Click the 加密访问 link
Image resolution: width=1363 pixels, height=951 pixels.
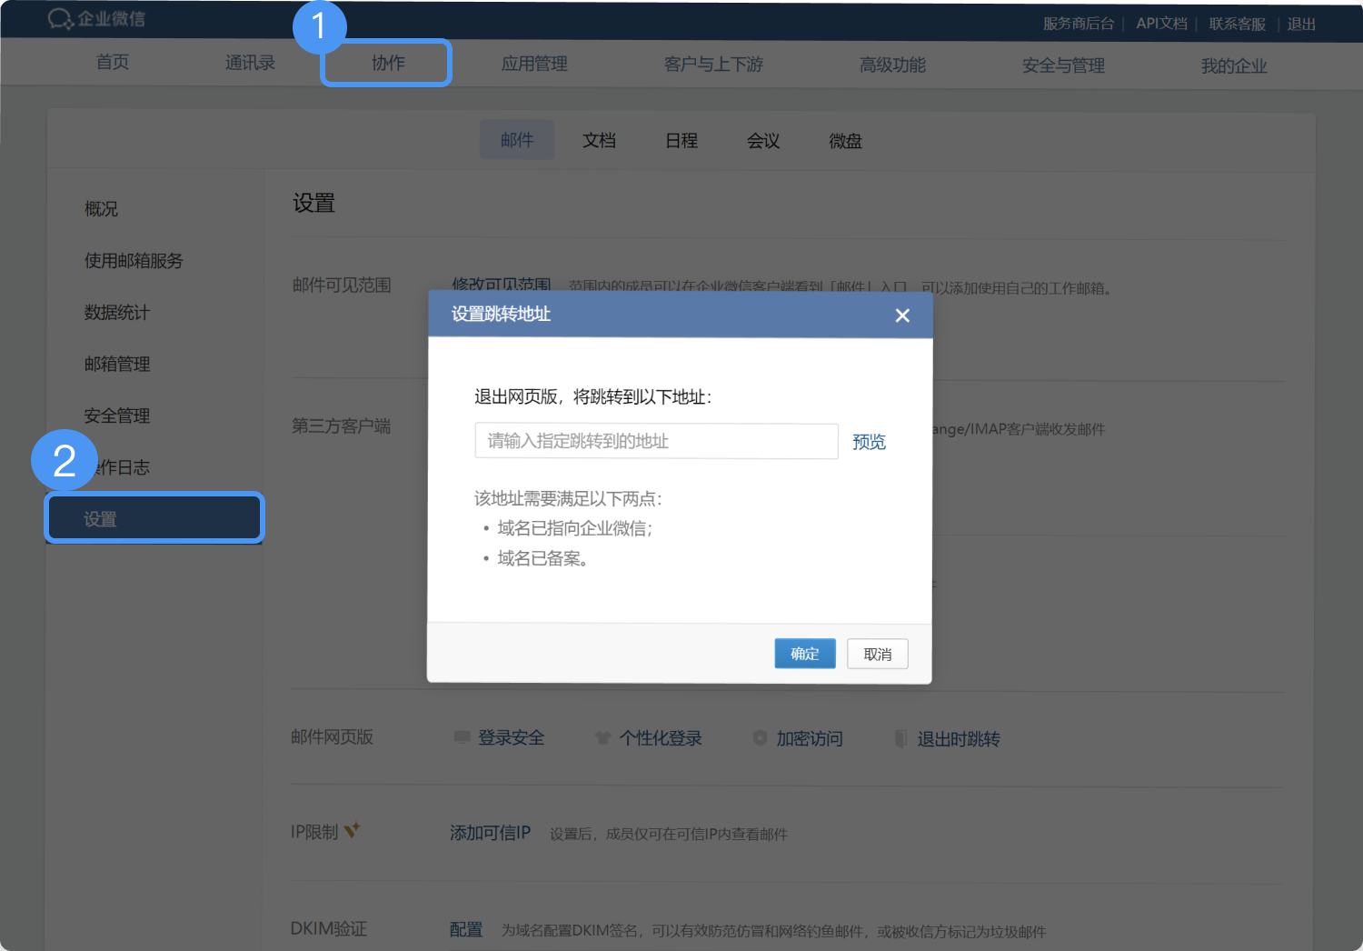(x=810, y=739)
